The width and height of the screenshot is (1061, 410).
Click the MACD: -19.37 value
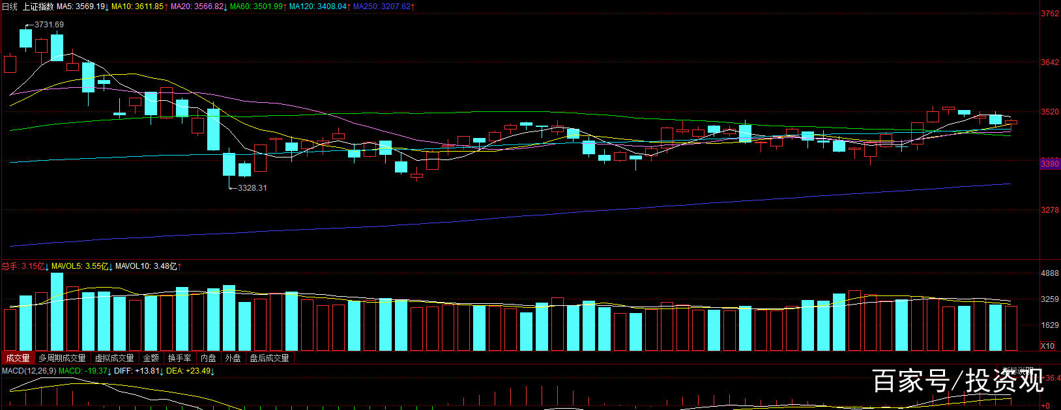(x=83, y=371)
